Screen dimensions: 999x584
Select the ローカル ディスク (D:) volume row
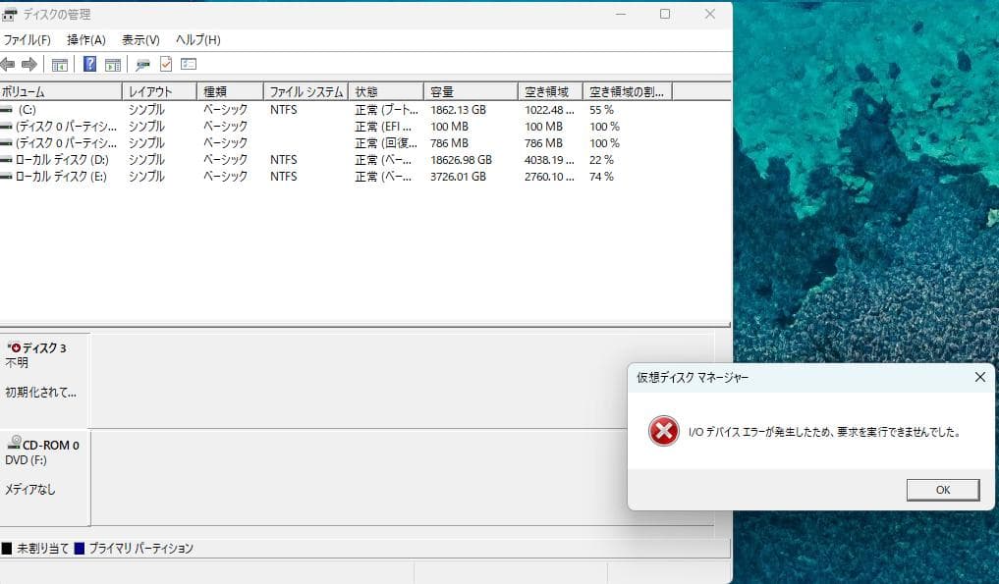[59, 160]
